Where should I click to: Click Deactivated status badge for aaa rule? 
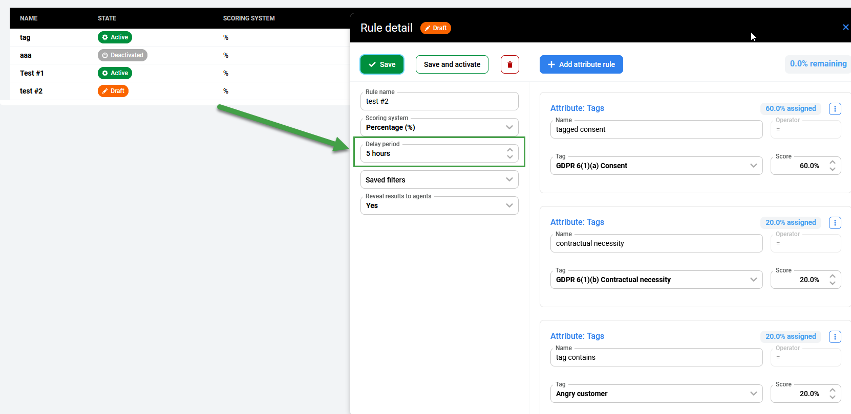[x=122, y=55]
